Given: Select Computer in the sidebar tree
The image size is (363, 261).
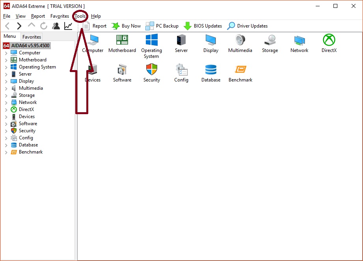Looking at the screenshot, I should [30, 53].
